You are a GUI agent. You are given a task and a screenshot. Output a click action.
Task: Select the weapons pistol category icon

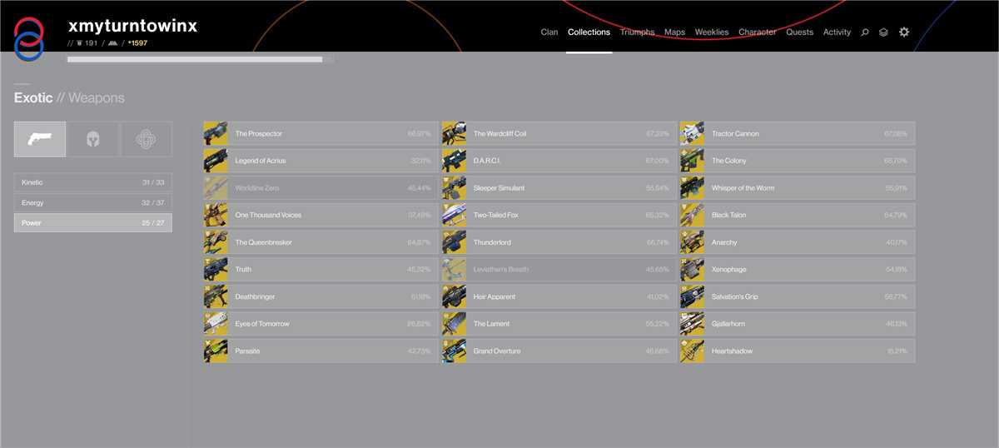point(40,139)
